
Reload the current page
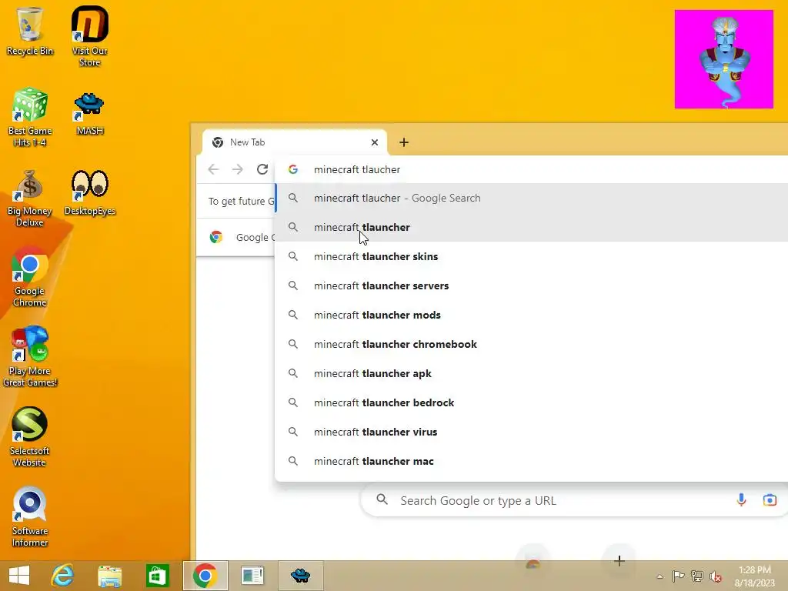click(262, 169)
